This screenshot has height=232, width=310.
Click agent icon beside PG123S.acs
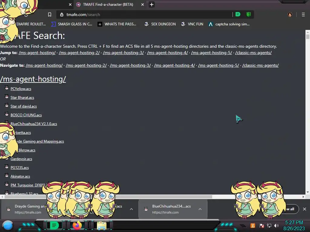pos(7,167)
